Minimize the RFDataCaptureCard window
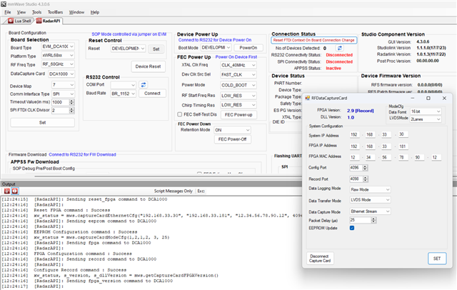 click(413, 99)
